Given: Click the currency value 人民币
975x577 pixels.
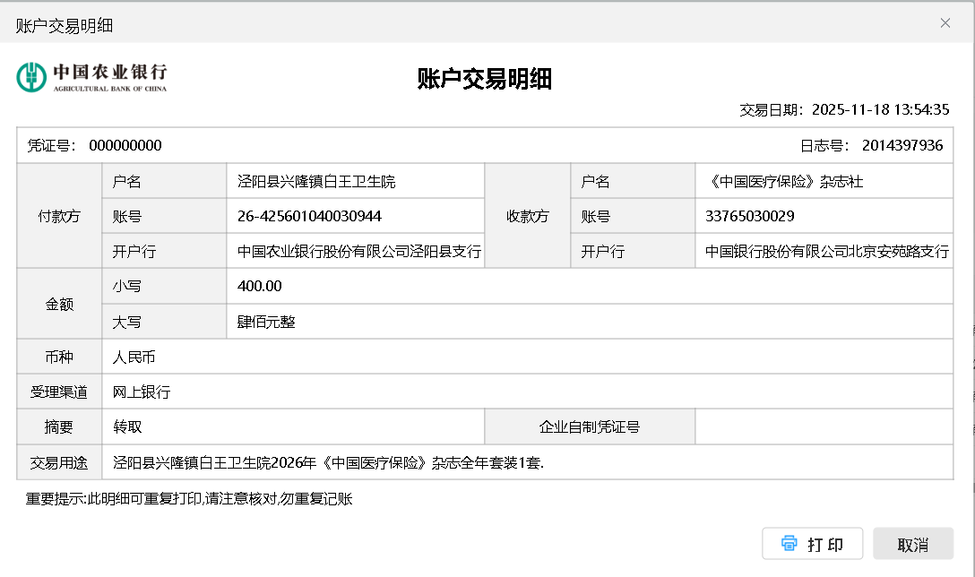Looking at the screenshot, I should (x=134, y=357).
